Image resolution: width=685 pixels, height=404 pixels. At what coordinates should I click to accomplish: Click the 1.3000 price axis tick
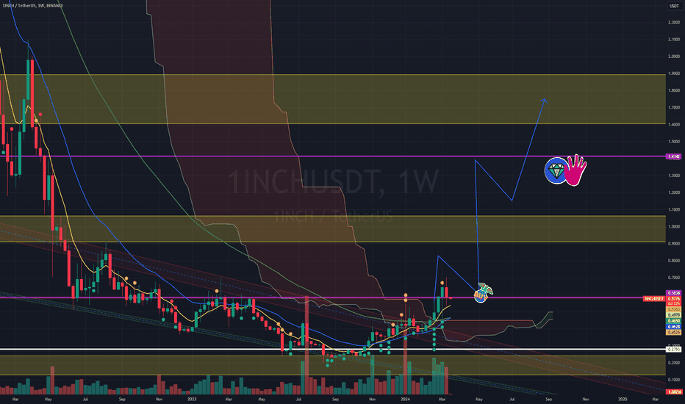point(674,176)
